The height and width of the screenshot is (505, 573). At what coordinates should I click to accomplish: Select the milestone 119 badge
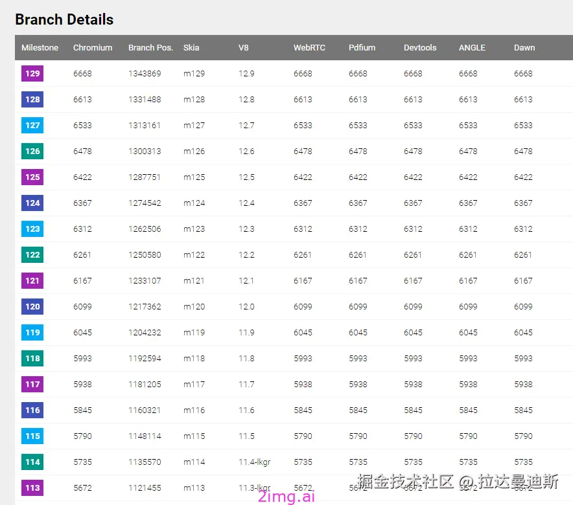click(x=32, y=332)
